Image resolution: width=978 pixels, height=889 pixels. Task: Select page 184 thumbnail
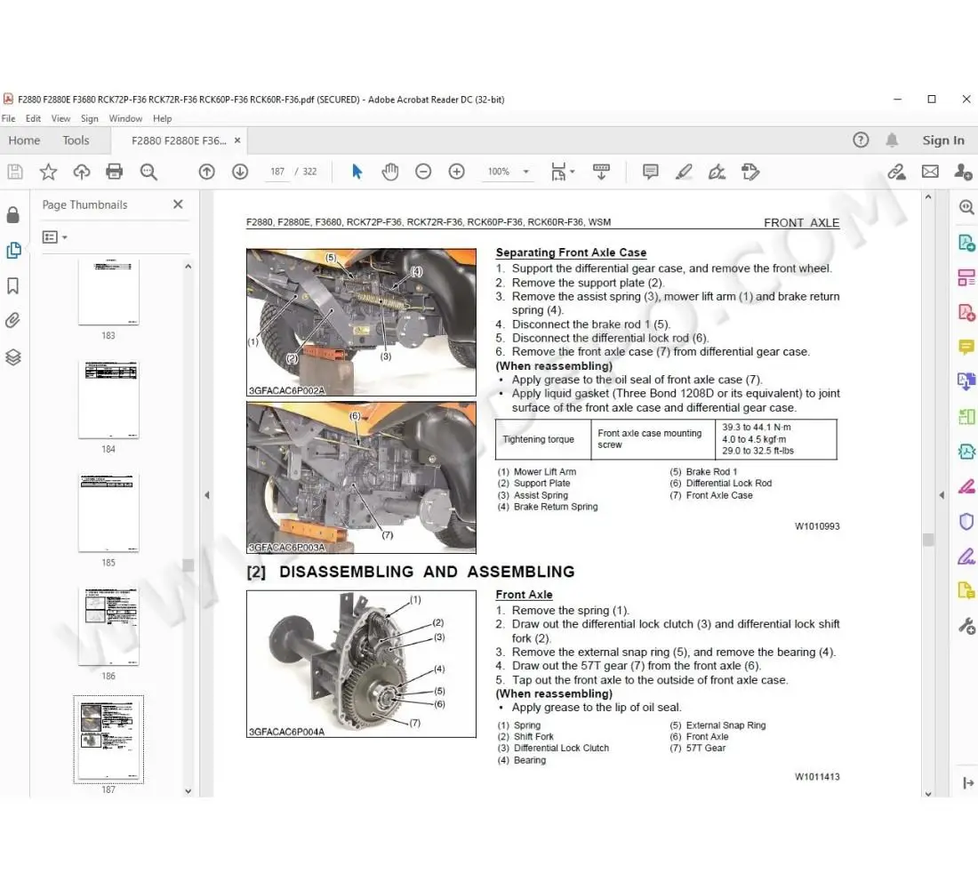coord(108,399)
